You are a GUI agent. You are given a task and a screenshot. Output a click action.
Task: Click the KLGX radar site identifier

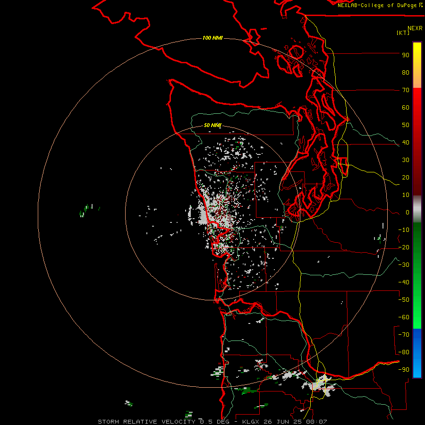pos(251,422)
